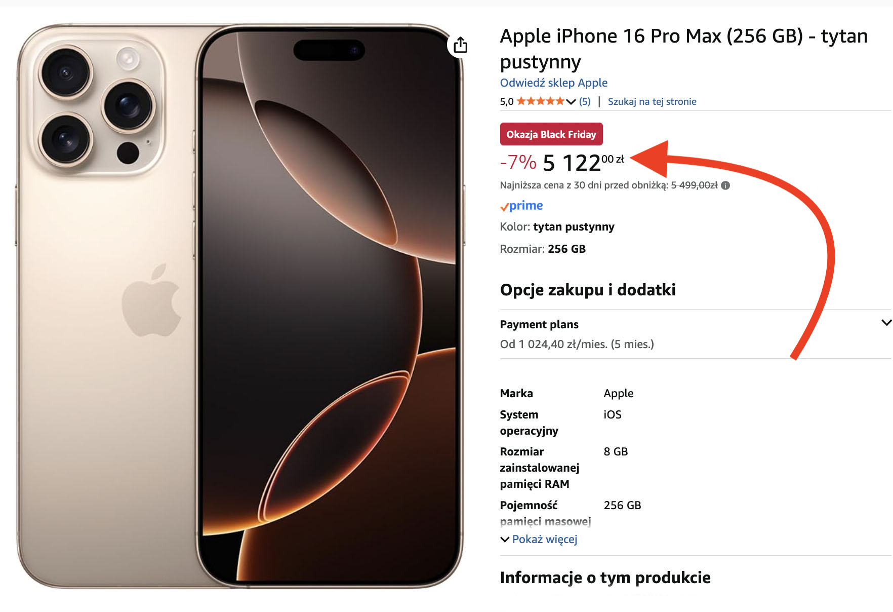Click the Opcje zakupu i dodatki heading
This screenshot has width=893, height=612.
point(588,290)
